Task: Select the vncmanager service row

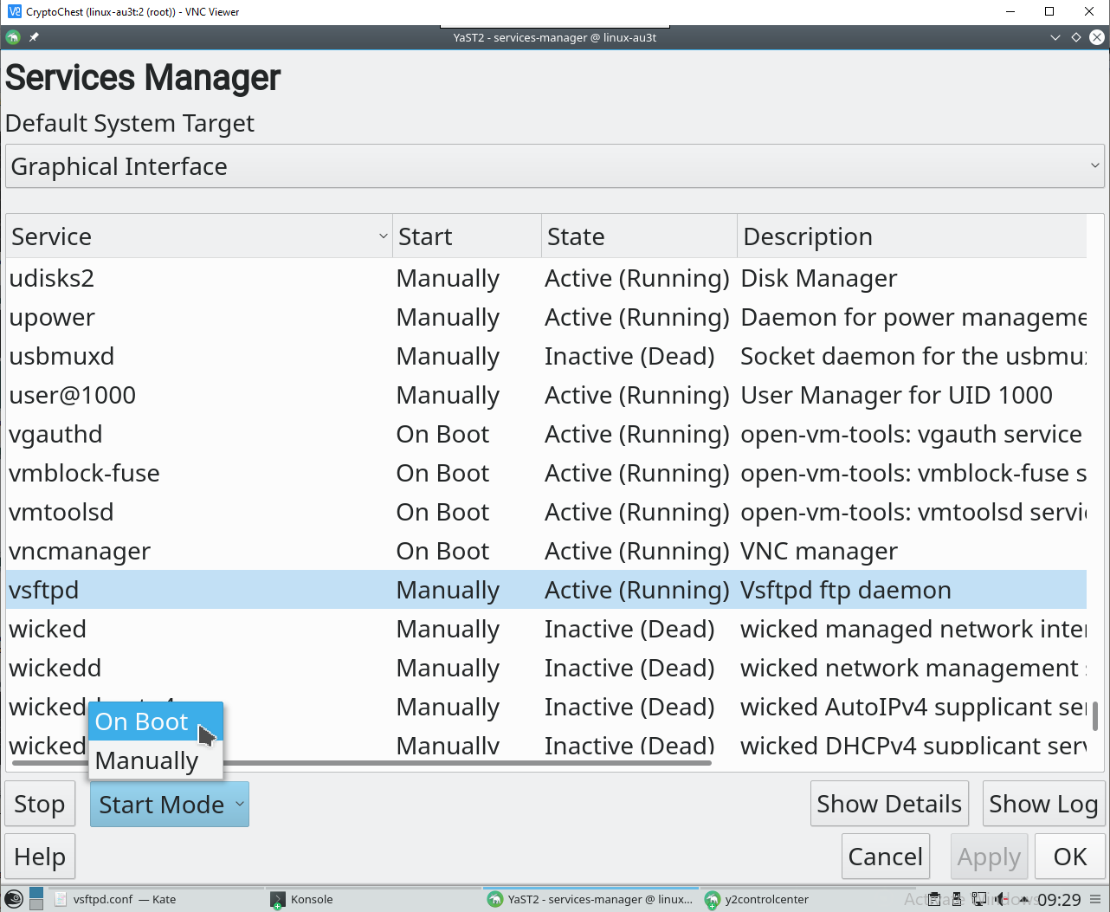Action: pos(80,551)
